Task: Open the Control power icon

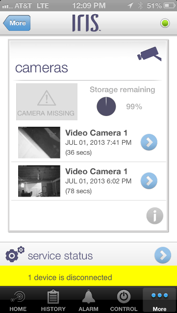Action: (x=124, y=297)
